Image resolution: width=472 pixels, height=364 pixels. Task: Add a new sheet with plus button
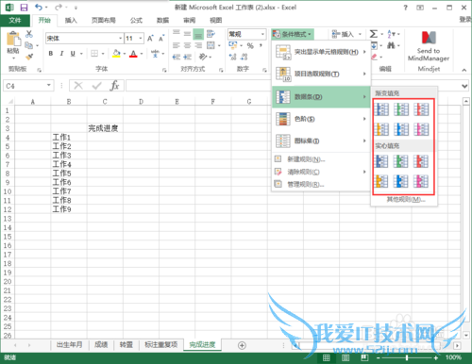pyautogui.click(x=242, y=345)
